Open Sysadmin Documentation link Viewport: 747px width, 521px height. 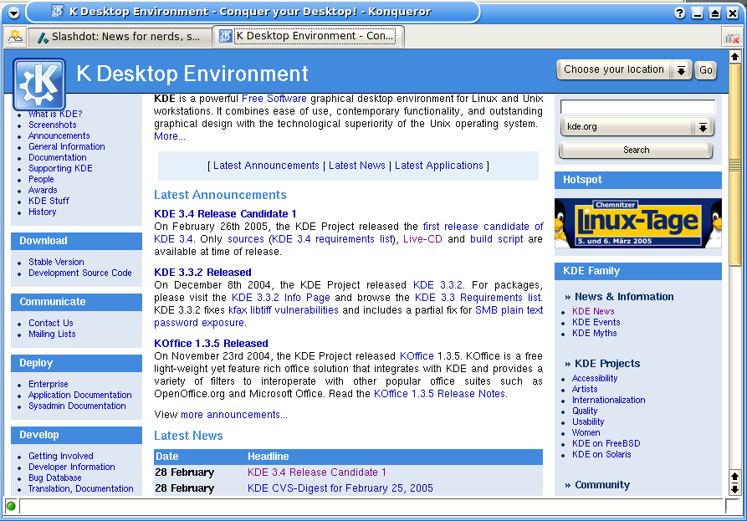77,406
